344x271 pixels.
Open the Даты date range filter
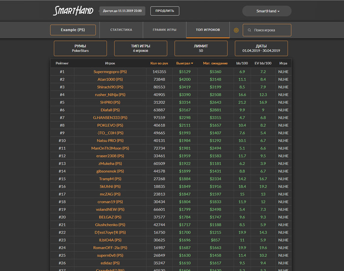coord(261,48)
